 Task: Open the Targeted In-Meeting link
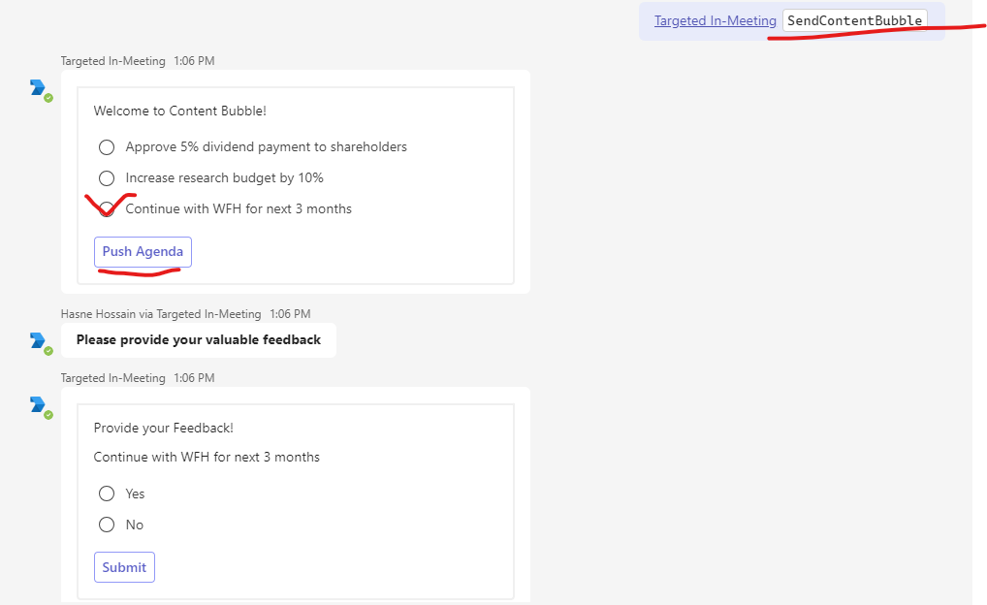[x=715, y=19]
